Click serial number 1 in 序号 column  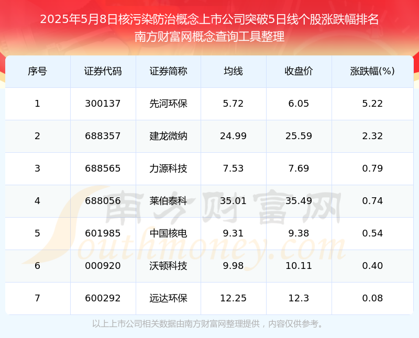pos(37,104)
